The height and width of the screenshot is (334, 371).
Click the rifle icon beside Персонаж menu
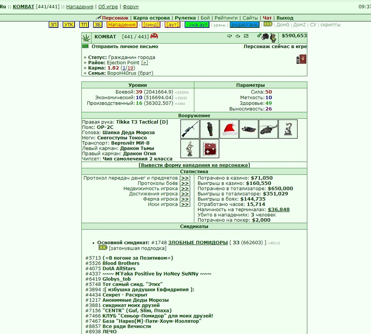(x=99, y=18)
